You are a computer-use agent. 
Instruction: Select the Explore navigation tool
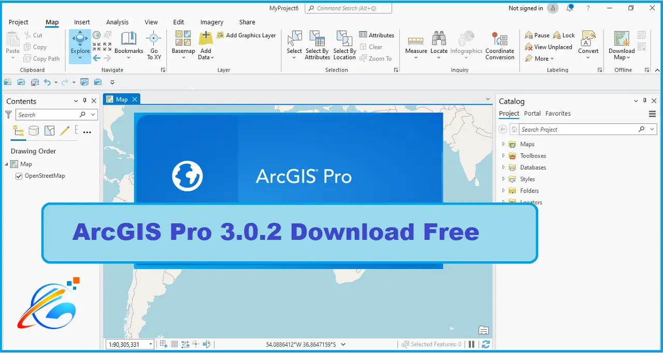coord(80,46)
